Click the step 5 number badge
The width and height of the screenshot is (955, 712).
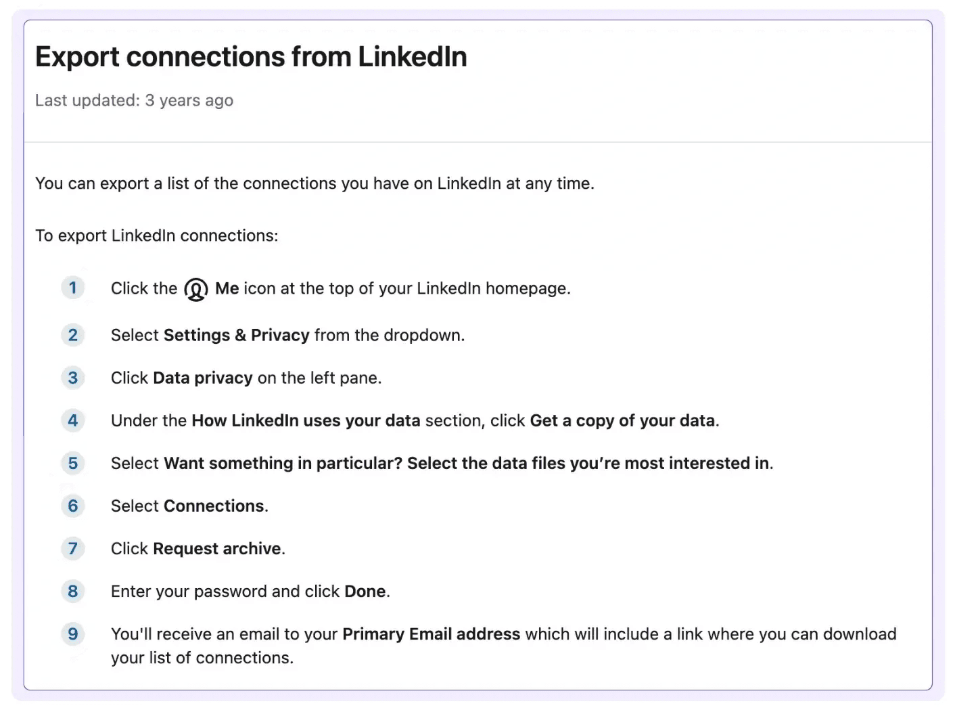(73, 463)
